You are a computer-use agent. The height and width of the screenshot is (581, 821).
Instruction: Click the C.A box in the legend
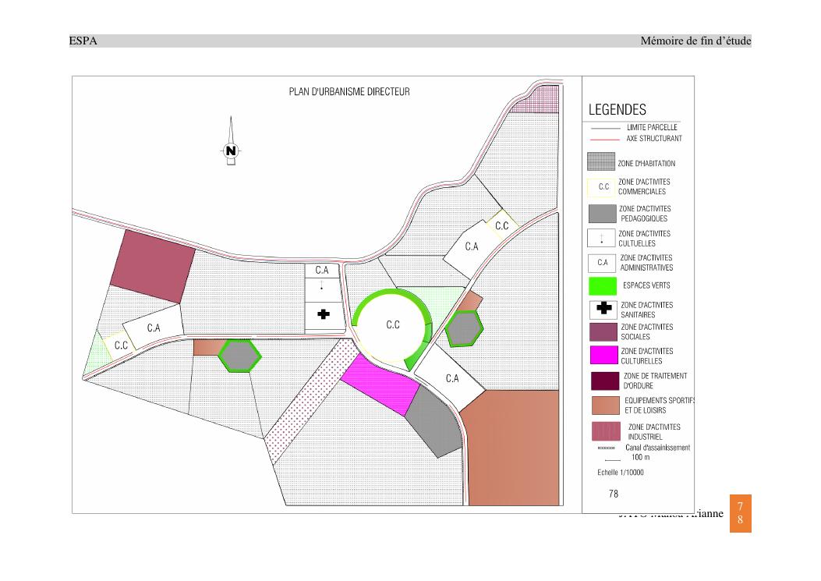click(x=602, y=263)
